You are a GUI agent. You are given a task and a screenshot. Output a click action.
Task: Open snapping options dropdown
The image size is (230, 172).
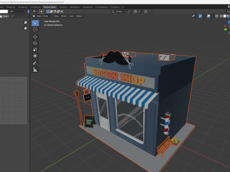point(140,11)
